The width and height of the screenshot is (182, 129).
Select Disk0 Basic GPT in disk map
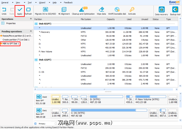point(42,99)
